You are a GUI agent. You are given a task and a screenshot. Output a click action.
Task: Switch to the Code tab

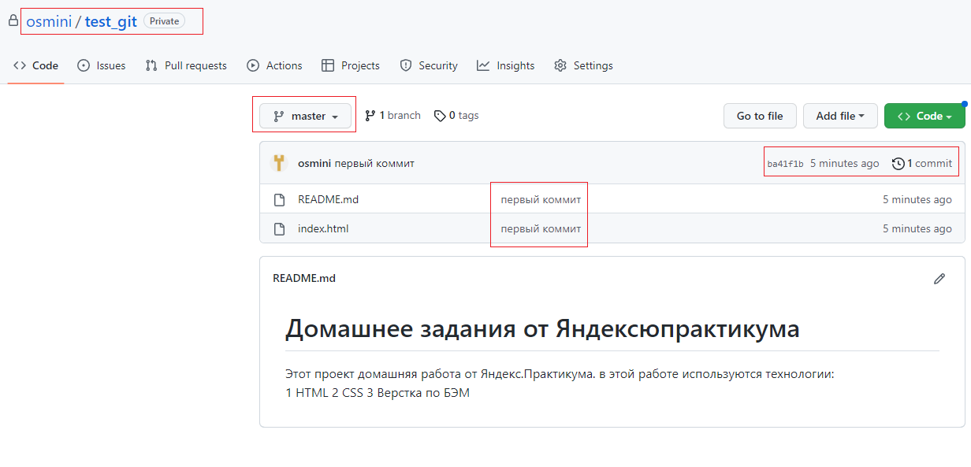tap(36, 65)
